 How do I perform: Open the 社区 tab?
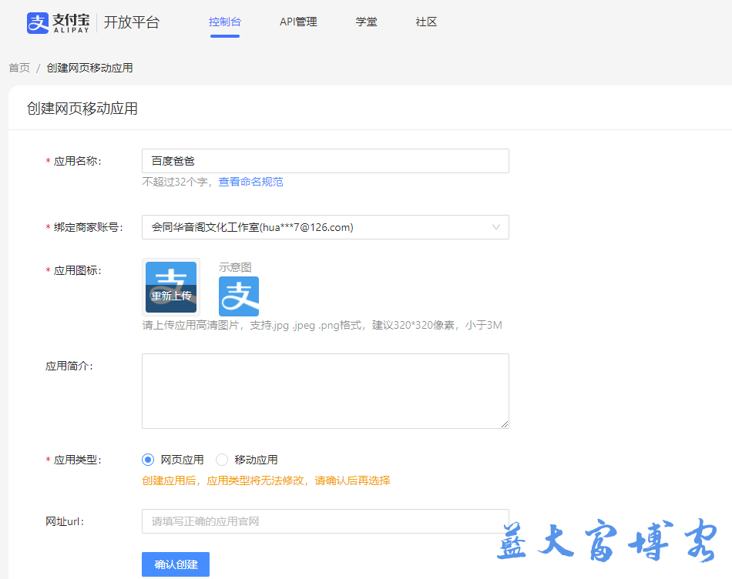coord(426,22)
